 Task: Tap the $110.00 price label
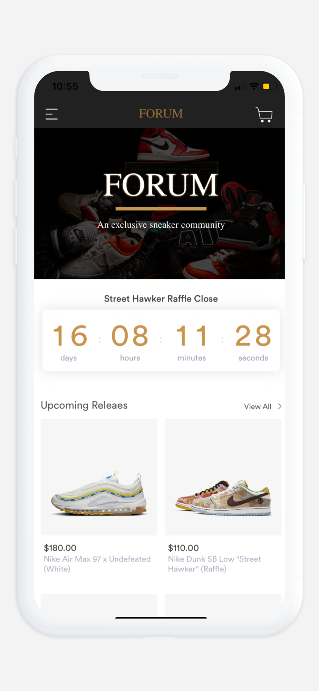(183, 548)
